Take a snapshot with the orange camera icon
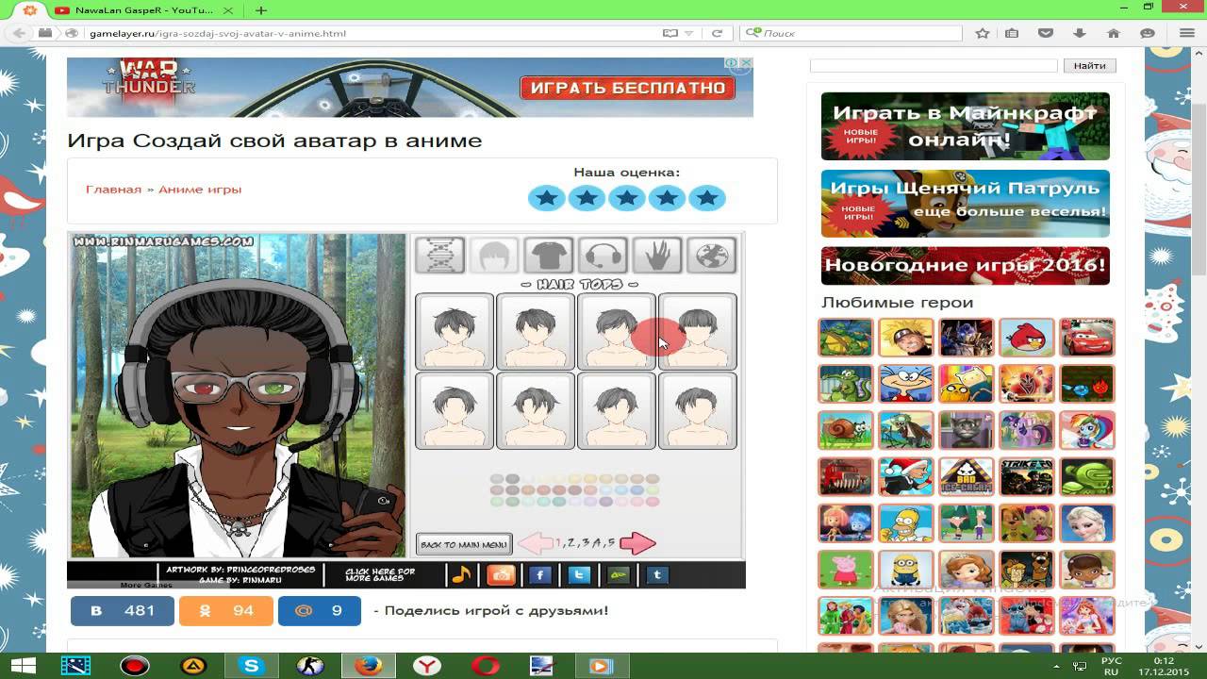The width and height of the screenshot is (1207, 679). pyautogui.click(x=501, y=574)
